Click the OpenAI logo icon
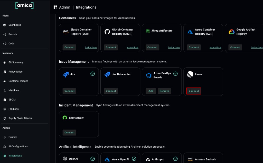 click(x=65, y=158)
